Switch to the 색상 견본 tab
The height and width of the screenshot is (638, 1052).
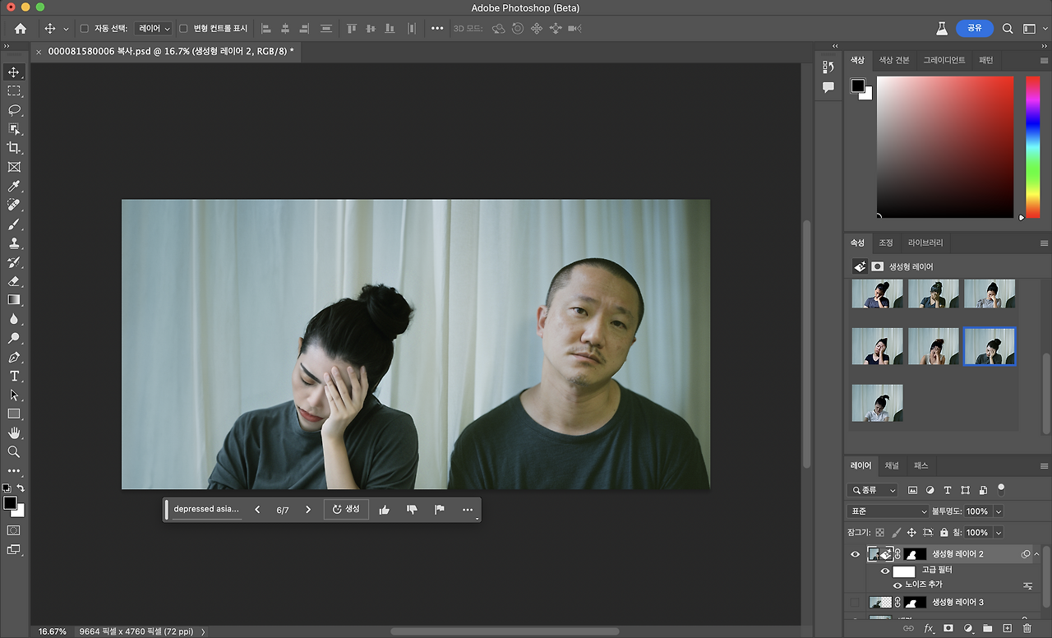click(x=894, y=60)
